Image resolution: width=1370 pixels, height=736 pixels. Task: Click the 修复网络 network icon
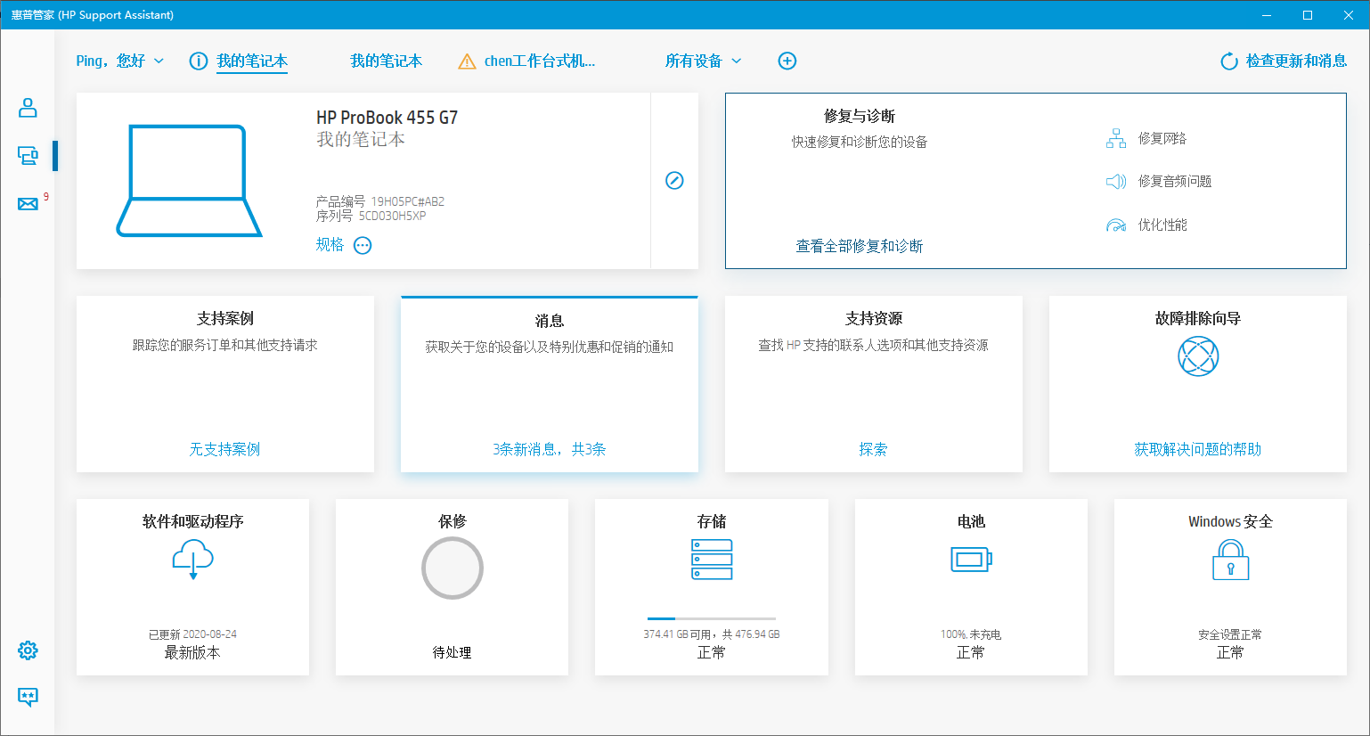coord(1116,138)
